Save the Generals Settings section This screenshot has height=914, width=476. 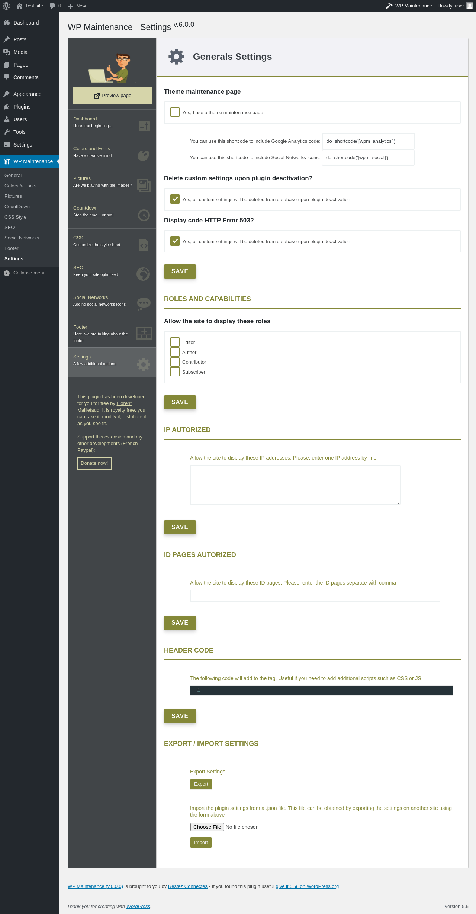click(180, 271)
